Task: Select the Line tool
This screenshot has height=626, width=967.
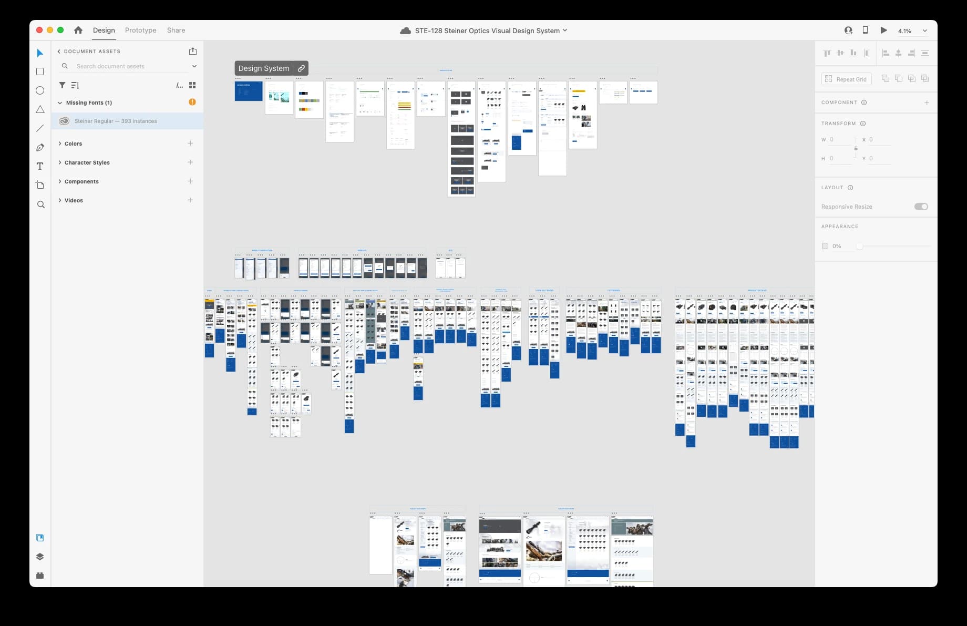Action: click(x=40, y=128)
